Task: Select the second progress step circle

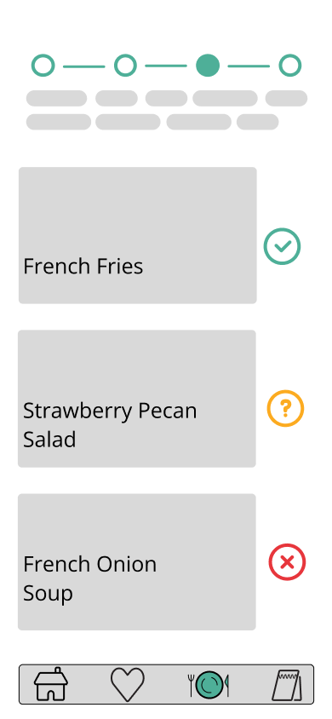Action: point(125,65)
